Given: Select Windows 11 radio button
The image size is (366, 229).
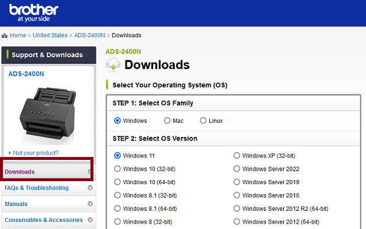Looking at the screenshot, I should coord(117,155).
